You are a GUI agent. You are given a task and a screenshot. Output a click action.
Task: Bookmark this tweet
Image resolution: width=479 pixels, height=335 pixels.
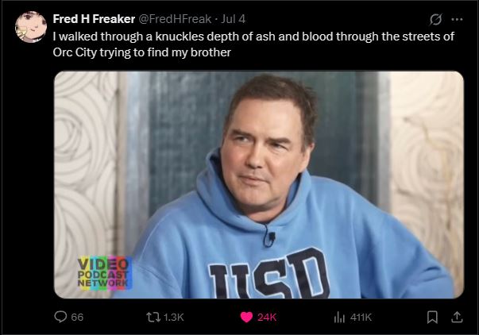click(432, 318)
